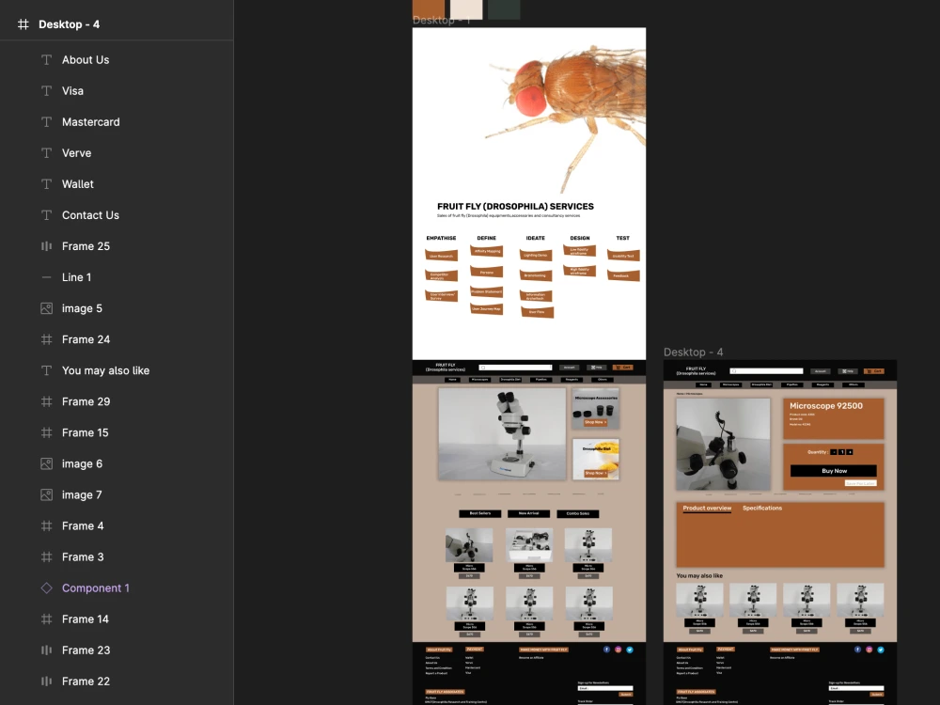Click the Microscope 92500 product photo
This screenshot has height=705, width=940.
click(x=723, y=445)
